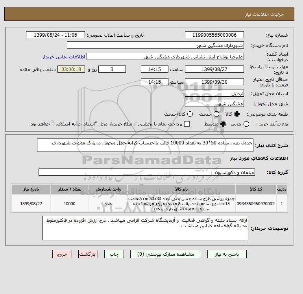This screenshot has height=294, width=303.
Task: Click the نام کالا column header
Action: [x=181, y=189]
